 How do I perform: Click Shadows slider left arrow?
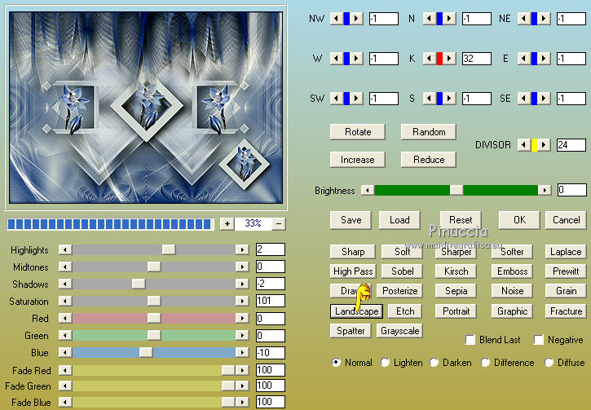[x=65, y=284]
